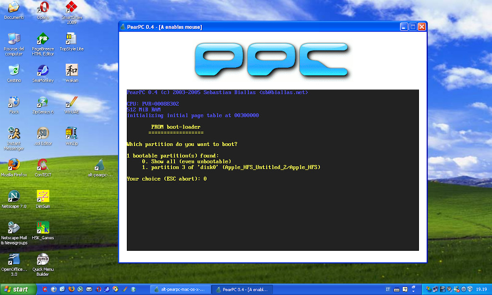This screenshot has width=492, height=295.
Task: Click the 'CPU: PVR=00088302' line
Action: 153,104
